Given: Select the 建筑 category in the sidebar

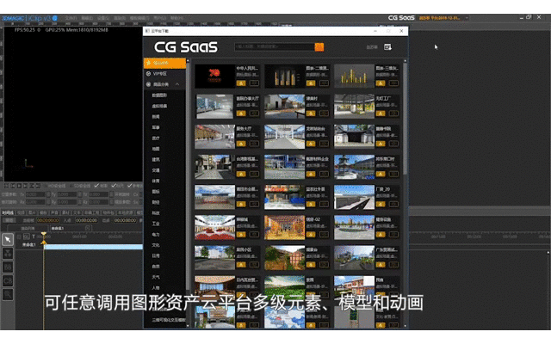Looking at the screenshot, I should 156,159.
